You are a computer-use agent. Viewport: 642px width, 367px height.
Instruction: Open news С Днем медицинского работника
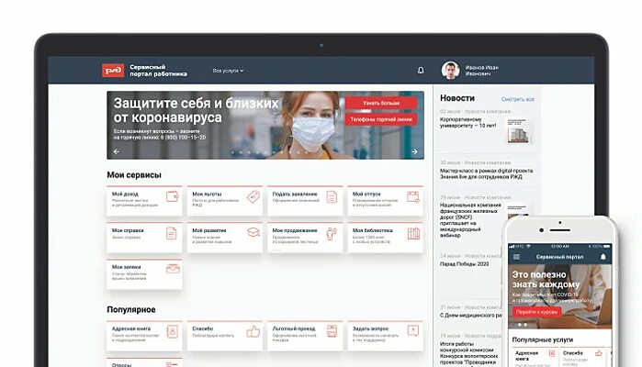pyautogui.click(x=470, y=315)
